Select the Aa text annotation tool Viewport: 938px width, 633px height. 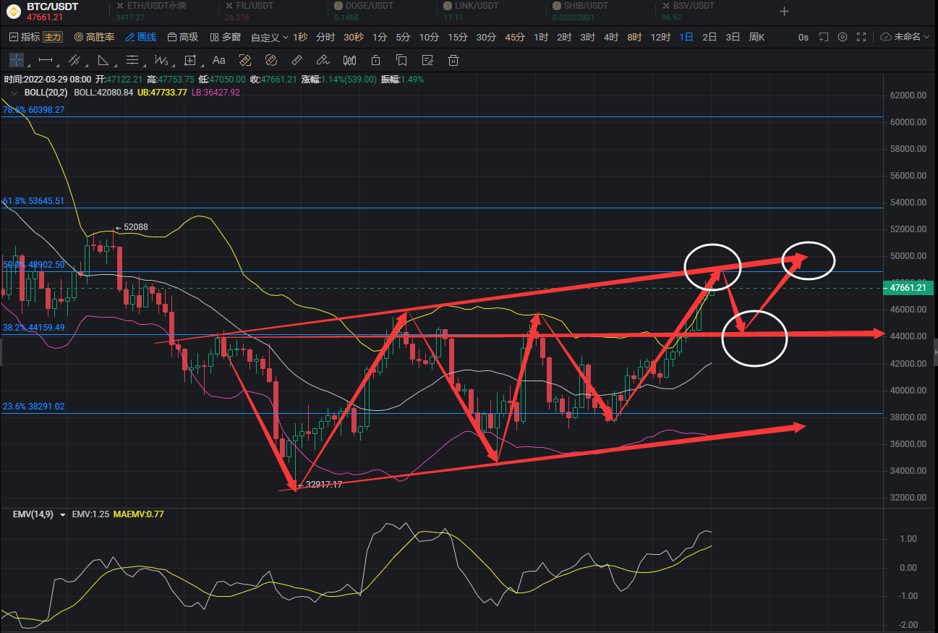point(218,61)
